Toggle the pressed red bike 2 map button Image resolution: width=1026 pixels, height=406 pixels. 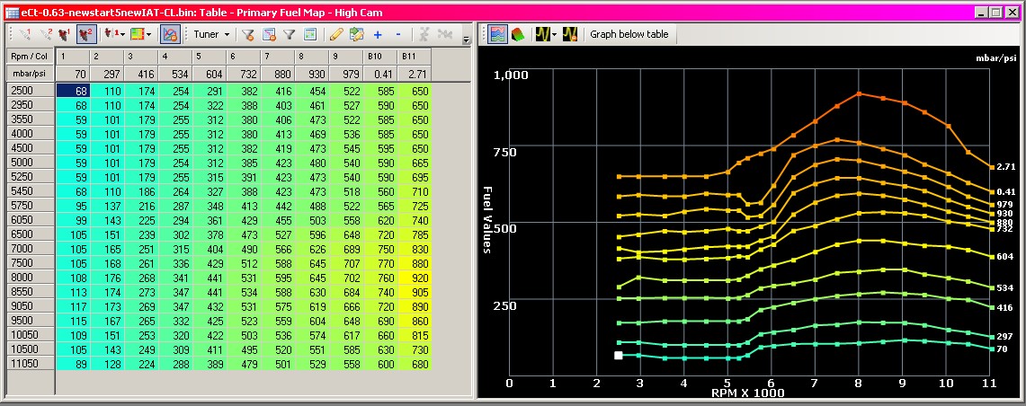[x=85, y=35]
